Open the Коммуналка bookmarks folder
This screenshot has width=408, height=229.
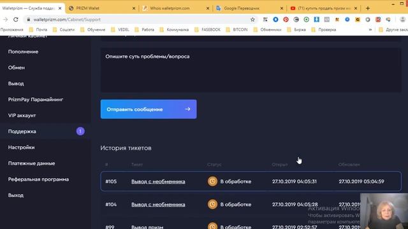point(174,30)
